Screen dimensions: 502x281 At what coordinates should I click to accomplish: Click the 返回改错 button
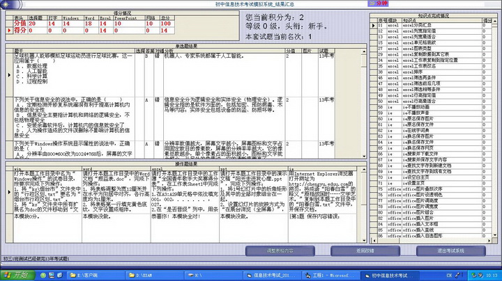[x=365, y=250]
